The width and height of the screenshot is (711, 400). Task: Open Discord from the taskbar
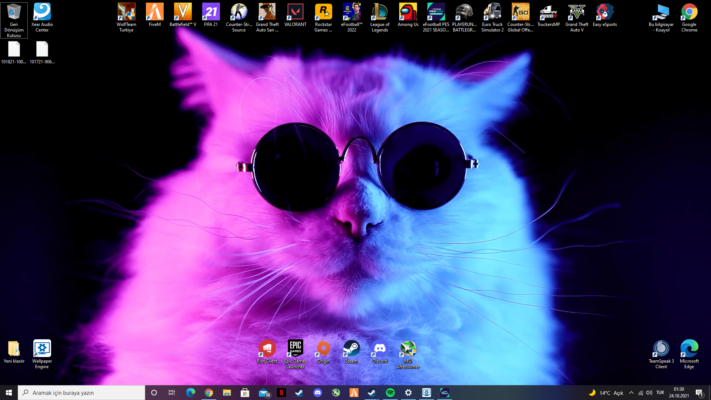coord(318,393)
